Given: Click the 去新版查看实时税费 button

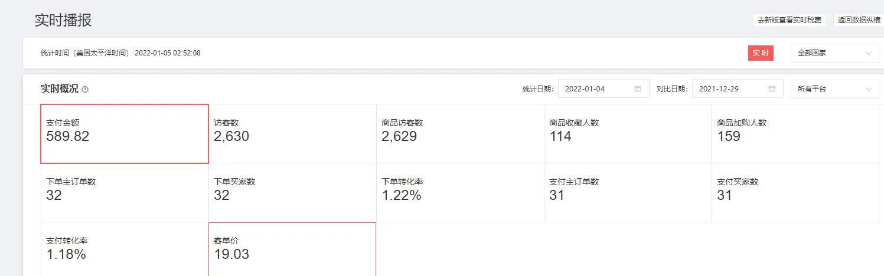Looking at the screenshot, I should pos(789,20).
